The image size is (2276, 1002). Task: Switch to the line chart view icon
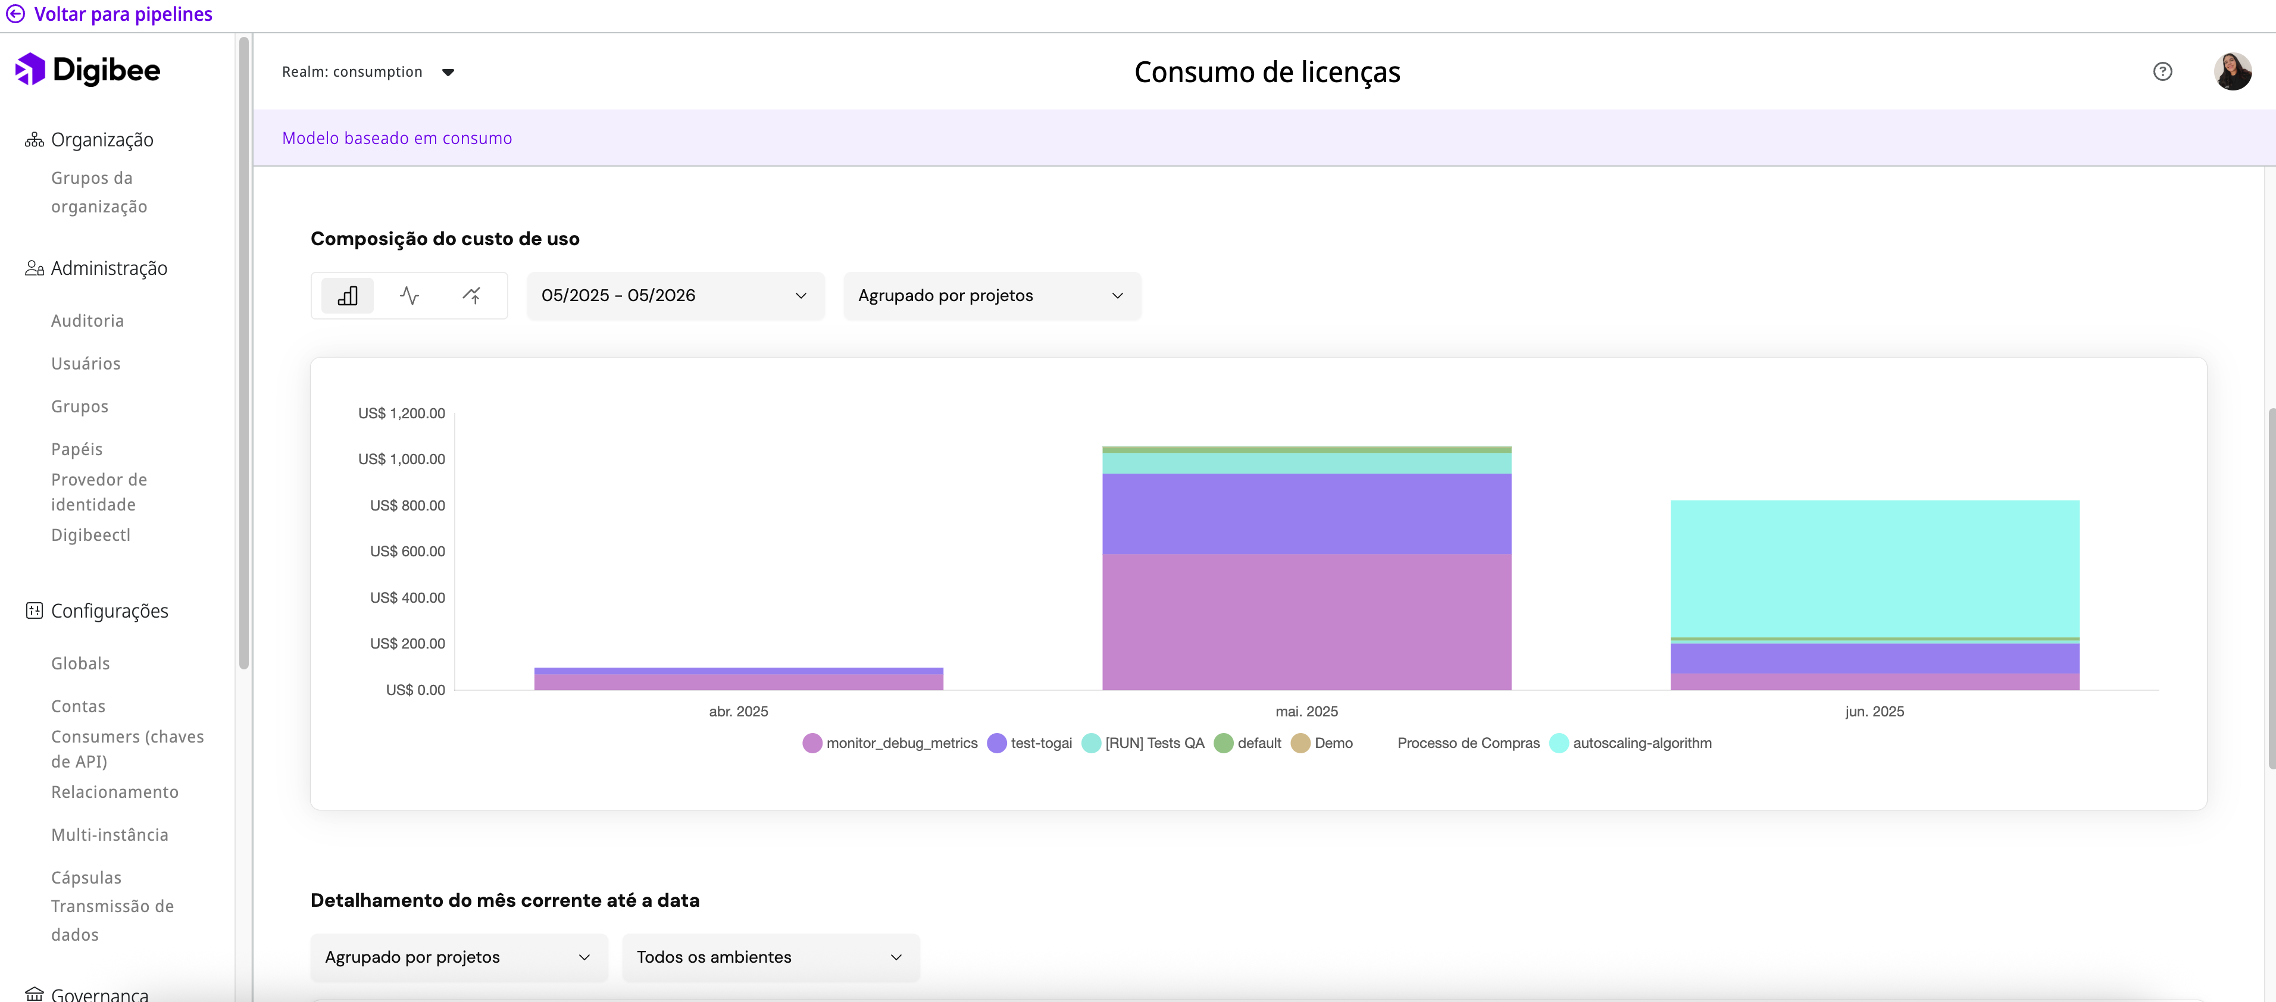(x=409, y=295)
